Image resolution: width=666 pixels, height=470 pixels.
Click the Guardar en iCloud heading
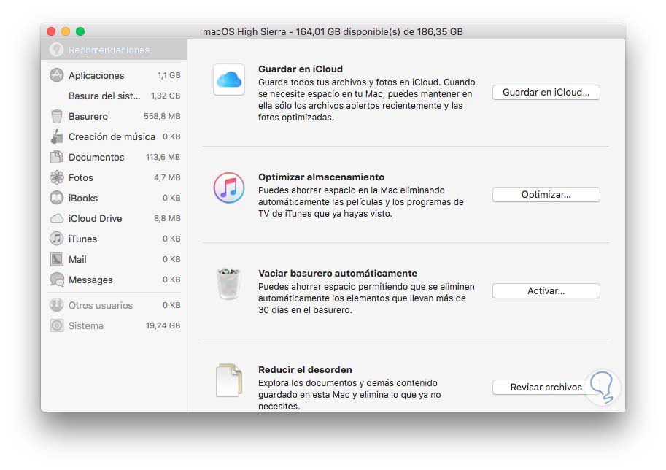[x=301, y=69]
